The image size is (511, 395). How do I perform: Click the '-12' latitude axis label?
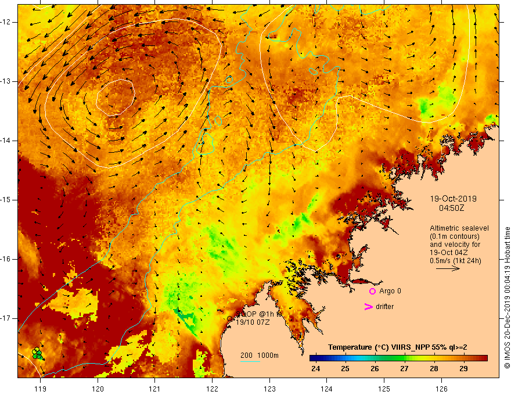coord(5,22)
